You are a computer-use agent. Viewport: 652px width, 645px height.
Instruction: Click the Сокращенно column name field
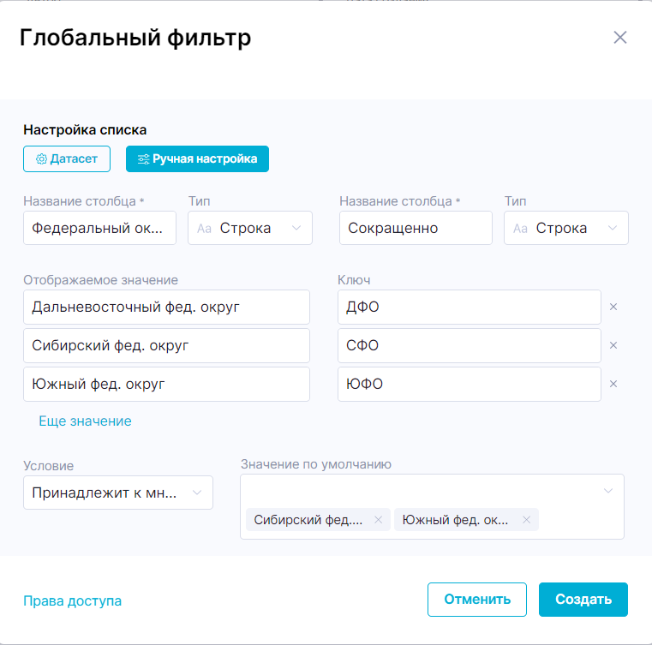[x=416, y=228]
